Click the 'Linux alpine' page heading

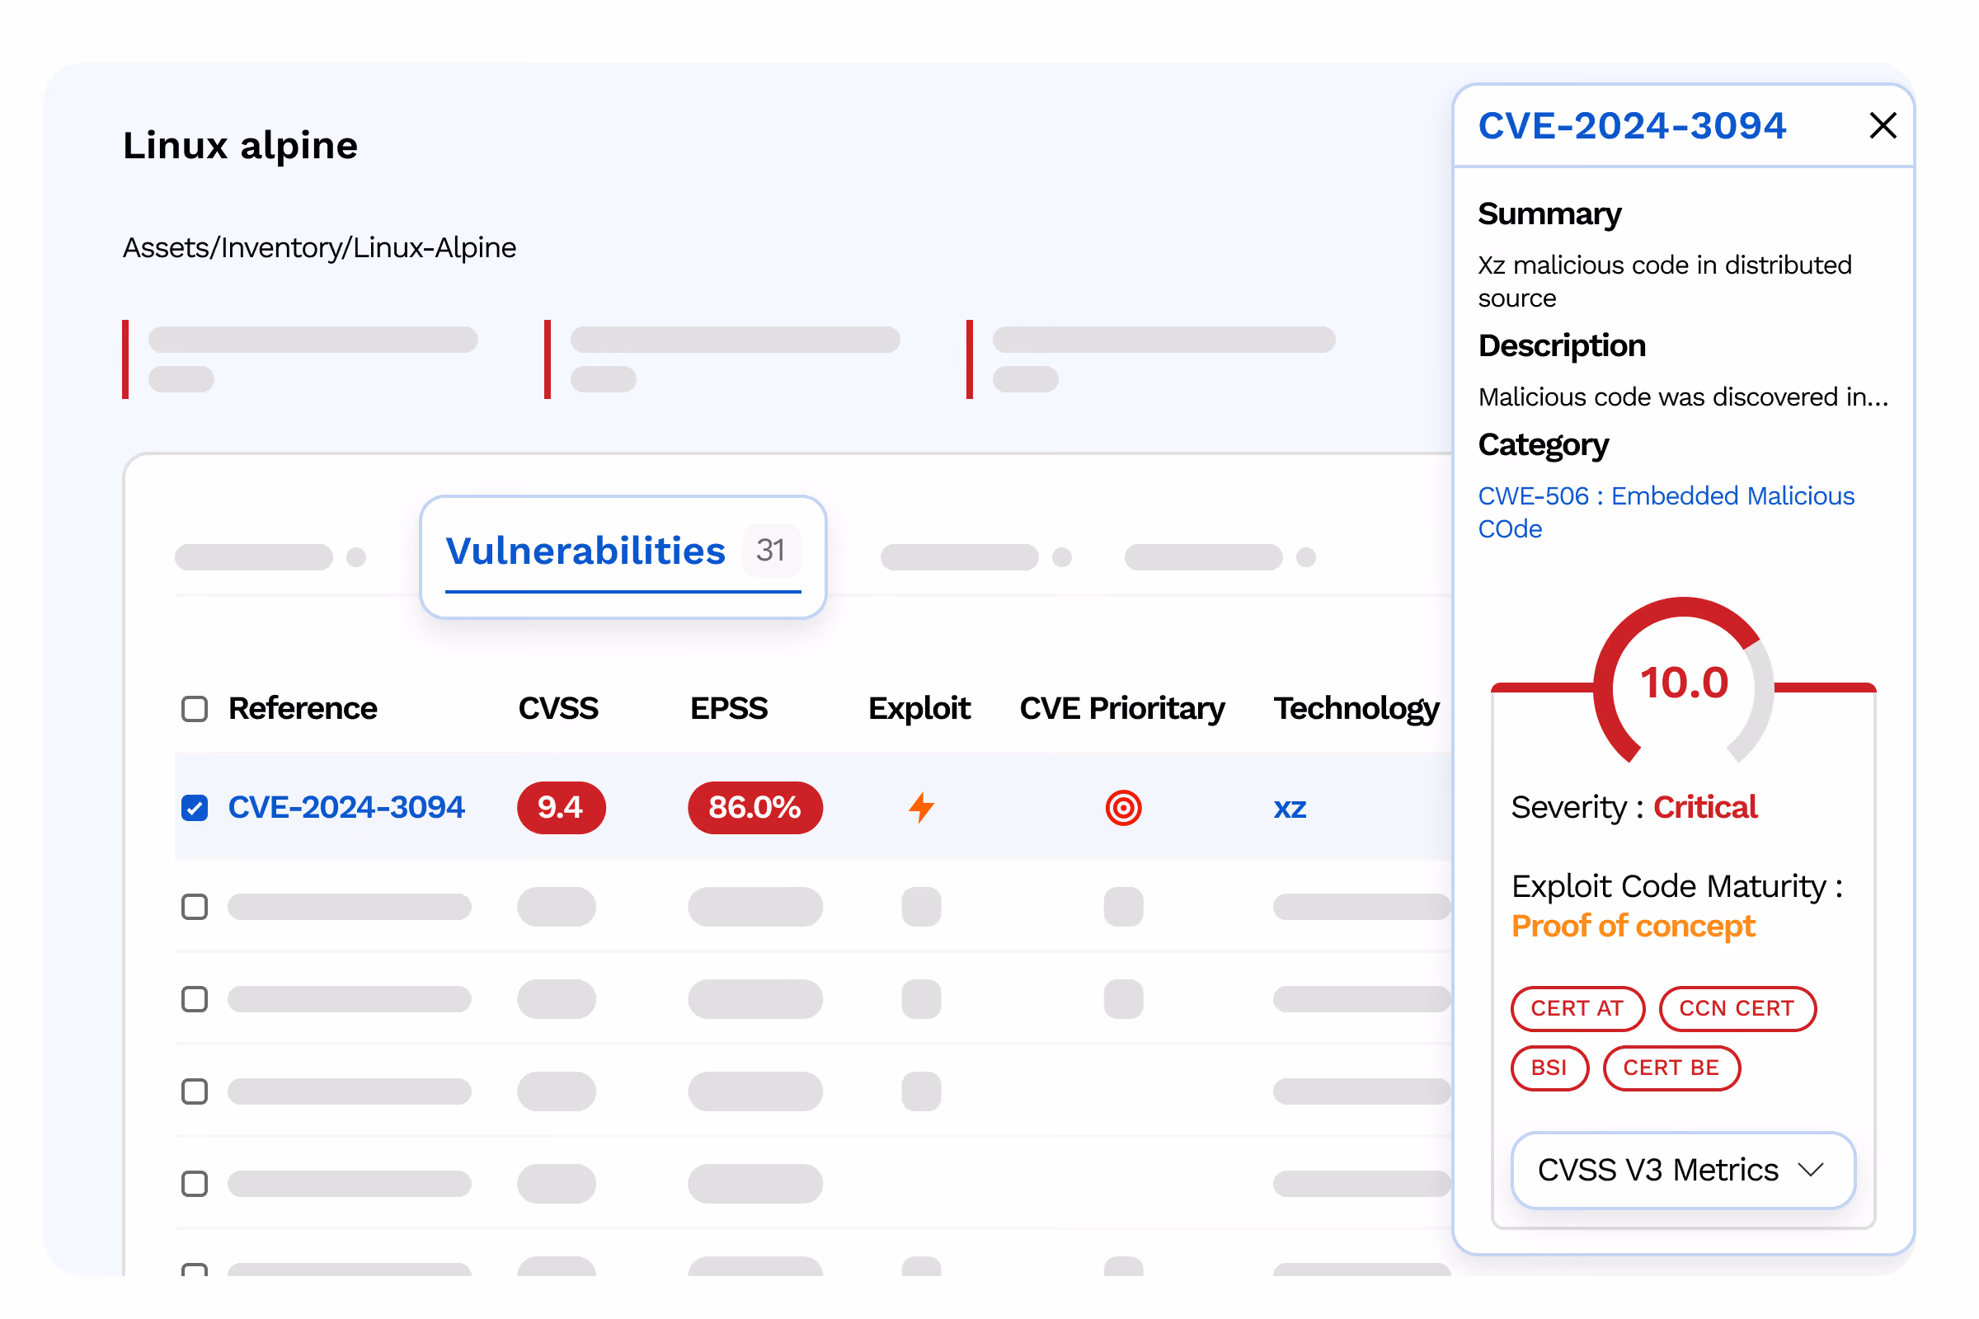click(240, 146)
